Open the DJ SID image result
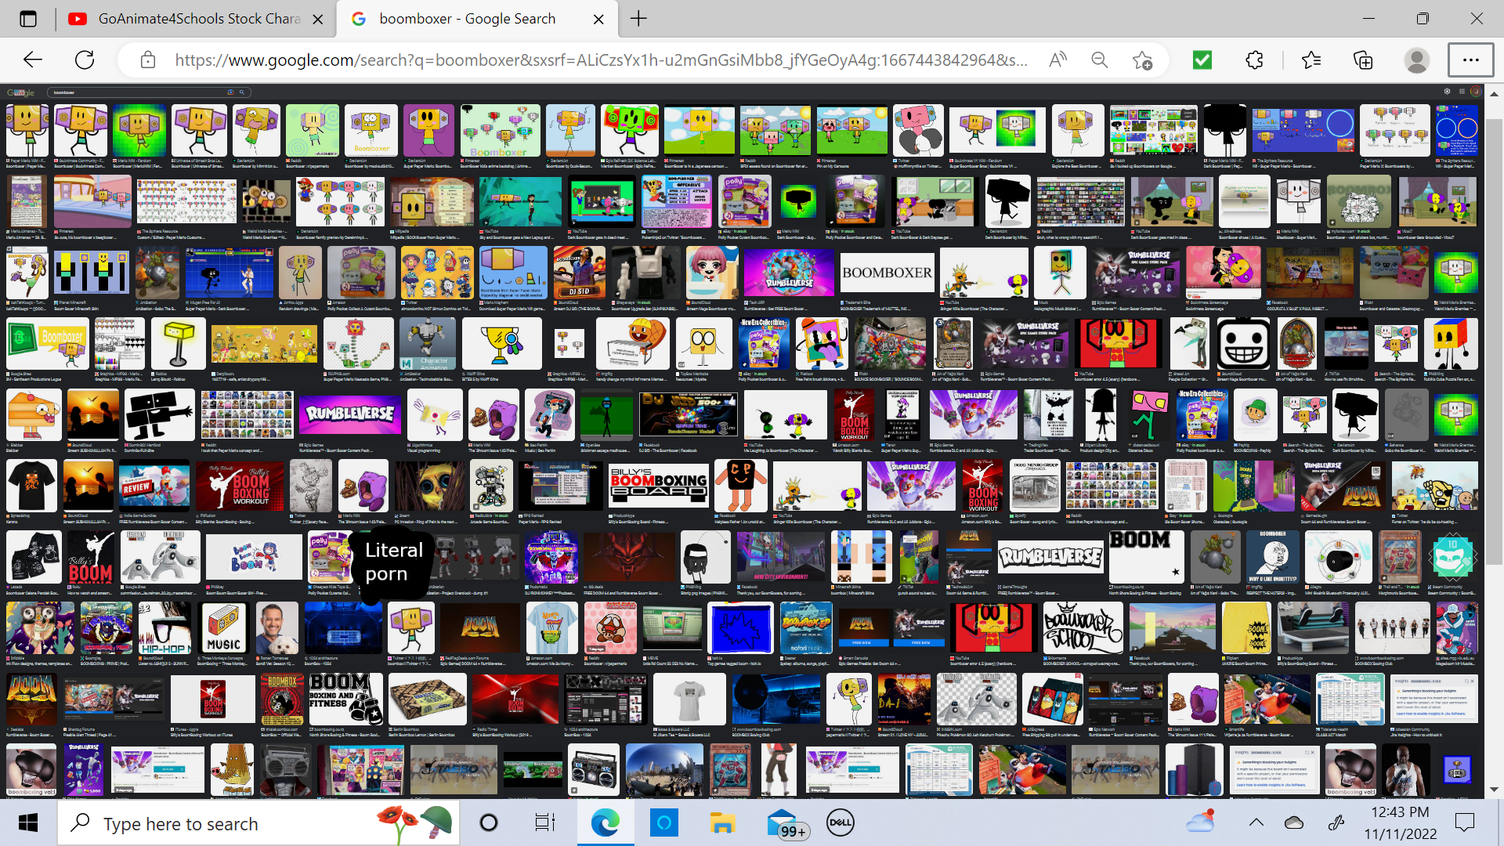The height and width of the screenshot is (846, 1504). [580, 273]
